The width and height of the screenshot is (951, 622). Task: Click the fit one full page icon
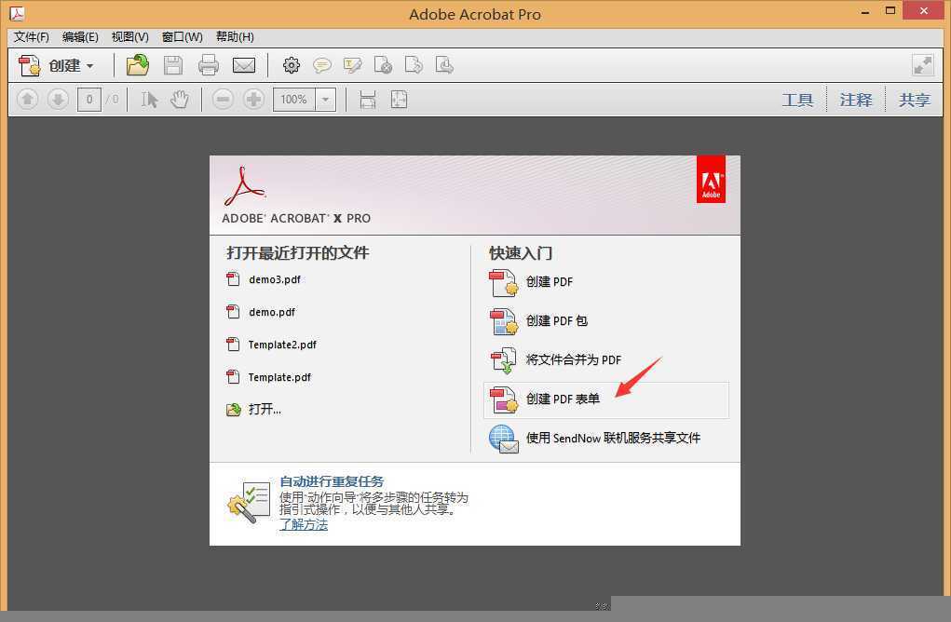point(399,100)
